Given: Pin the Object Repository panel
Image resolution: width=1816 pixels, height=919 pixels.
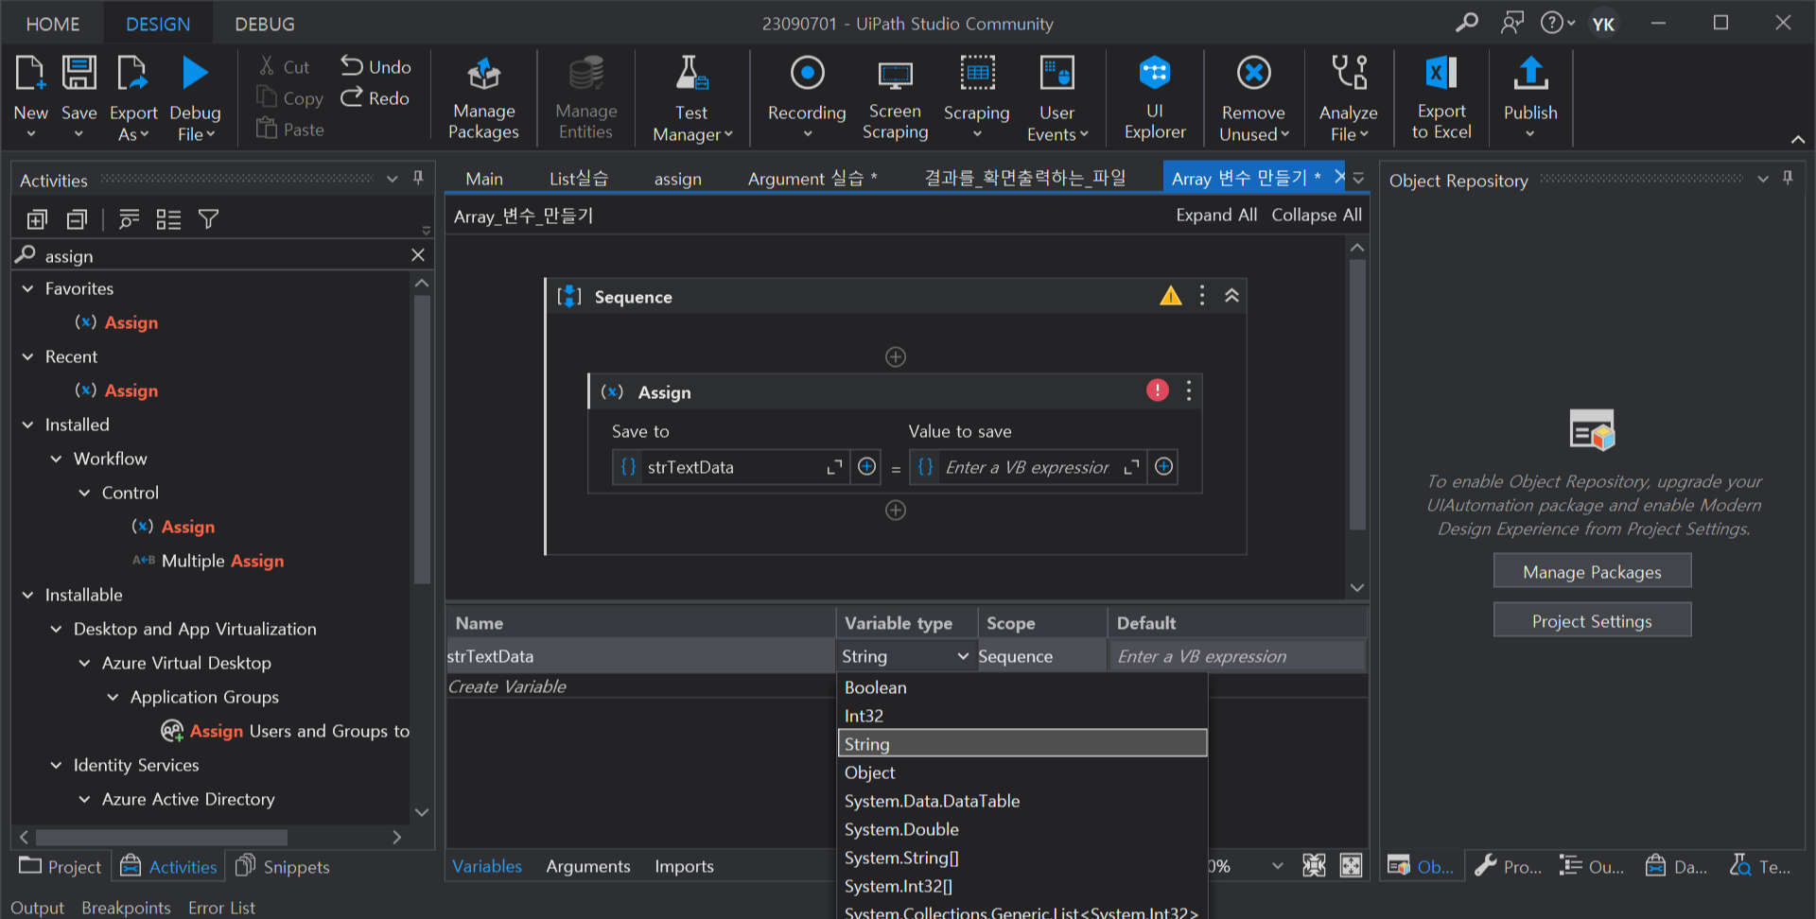Looking at the screenshot, I should click(1788, 178).
